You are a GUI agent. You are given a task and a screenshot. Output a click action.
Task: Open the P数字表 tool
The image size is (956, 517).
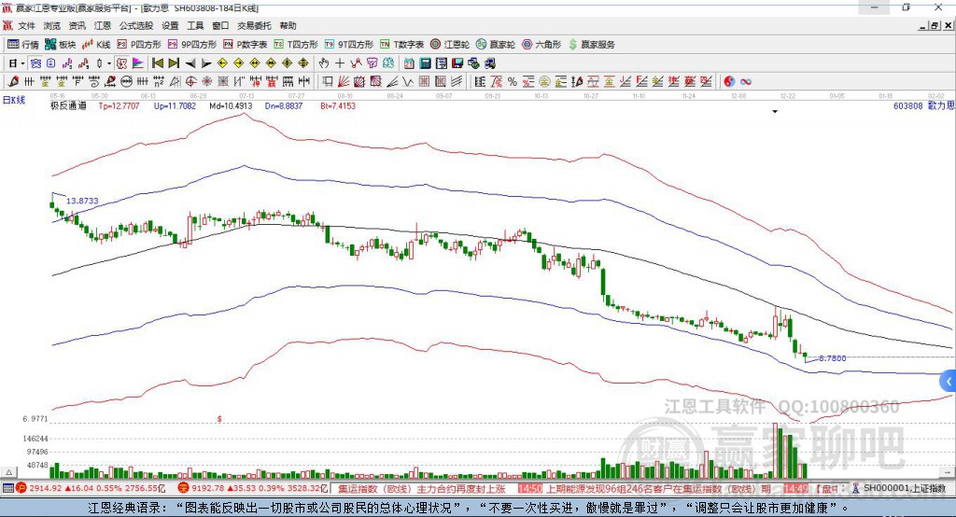point(246,45)
